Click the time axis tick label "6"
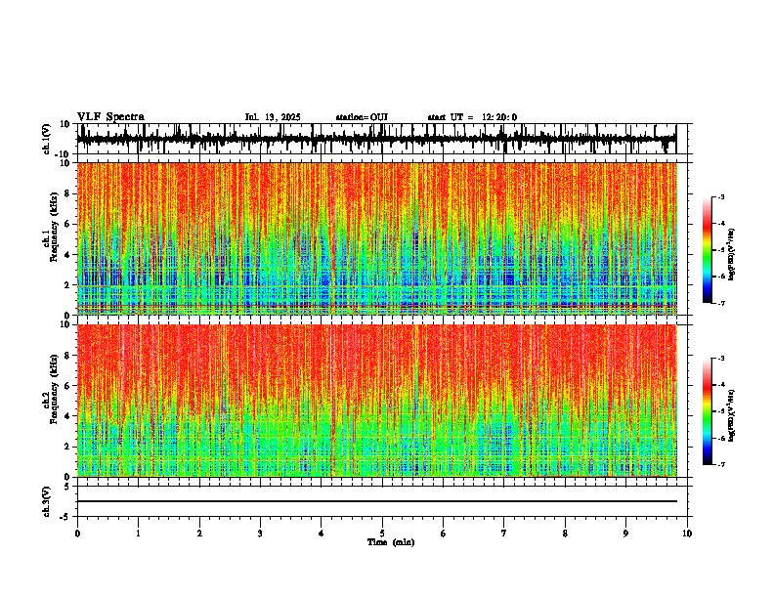Image resolution: width=774 pixels, height=598 pixels. point(444,534)
